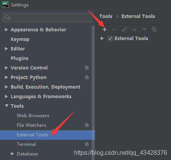171x160 pixels.
Task: Click project-level icon beside Version Control
Action: click(87, 68)
